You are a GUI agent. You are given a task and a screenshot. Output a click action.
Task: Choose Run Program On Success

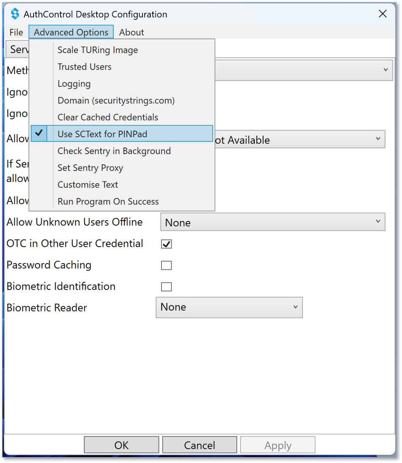(x=122, y=201)
